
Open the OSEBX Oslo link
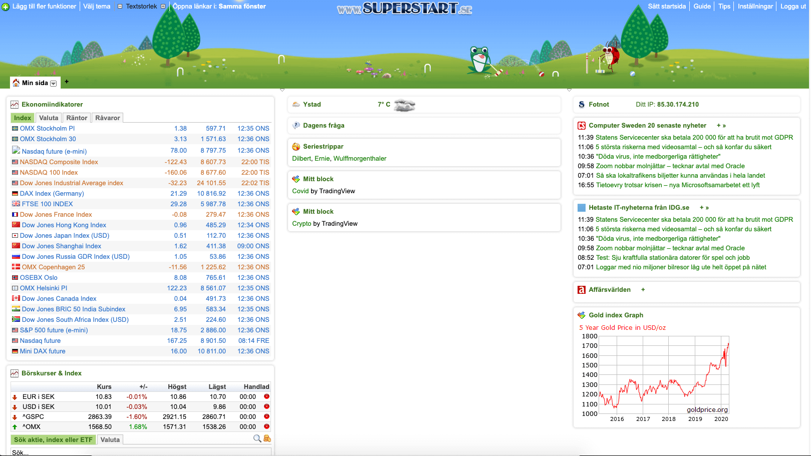(x=39, y=278)
